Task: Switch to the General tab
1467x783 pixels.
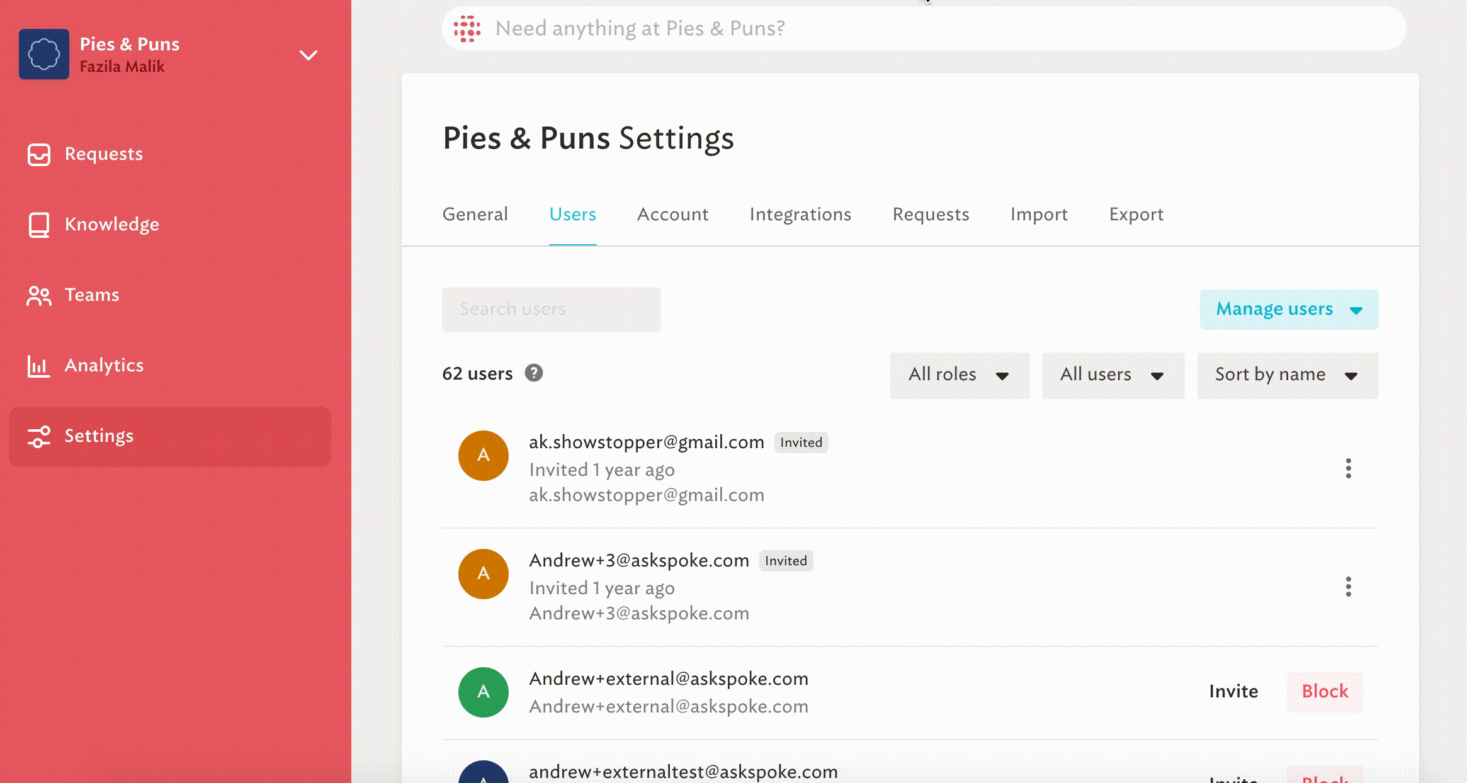Action: pyautogui.click(x=475, y=215)
